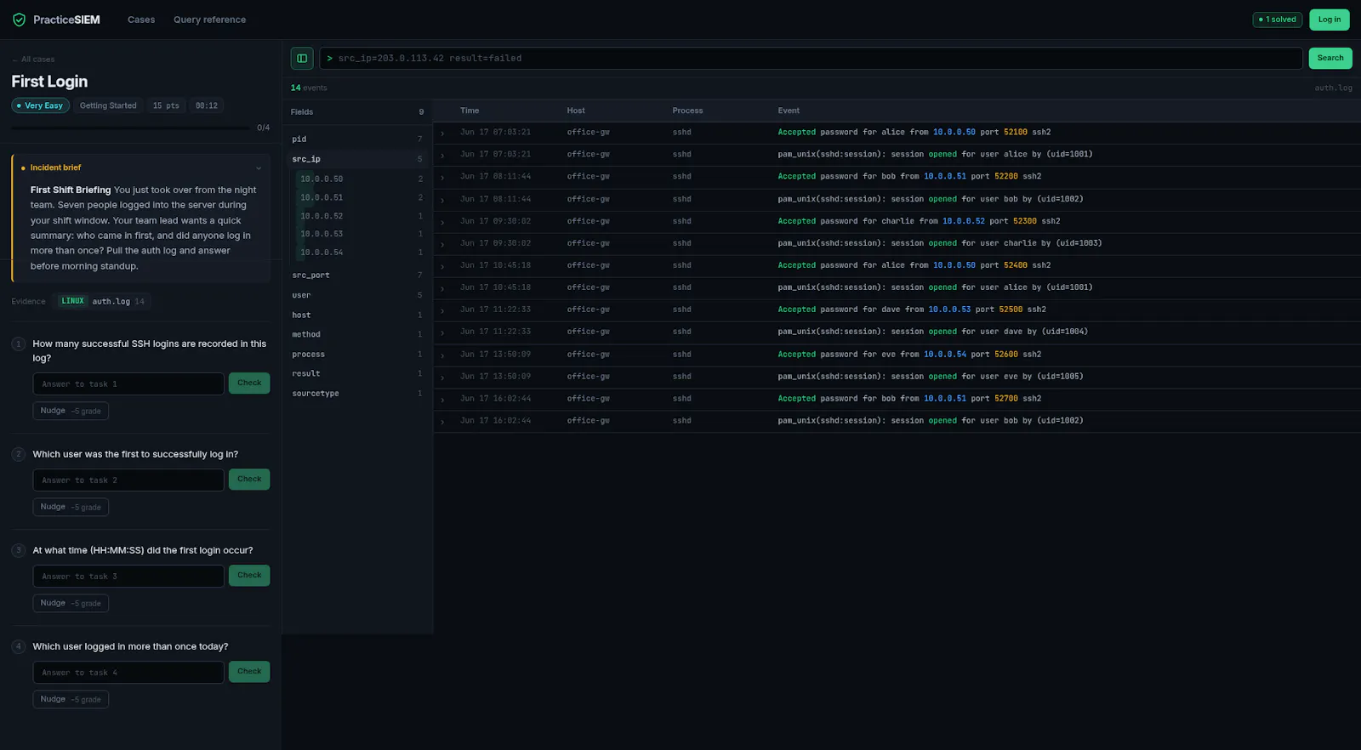Image resolution: width=1361 pixels, height=750 pixels.
Task: Click the Answer to task 4 field
Action: tap(128, 672)
